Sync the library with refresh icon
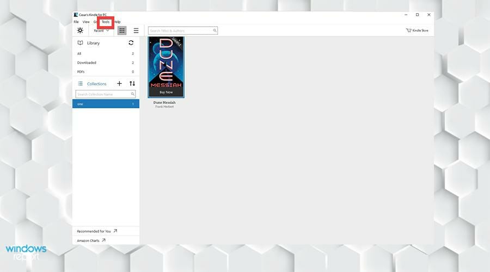 pyautogui.click(x=131, y=43)
